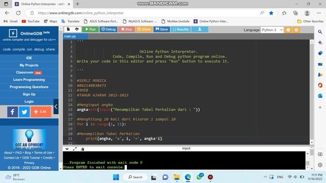The height and width of the screenshot is (183, 326).
Task: Click taskbar Search box
Action: (x=135, y=177)
